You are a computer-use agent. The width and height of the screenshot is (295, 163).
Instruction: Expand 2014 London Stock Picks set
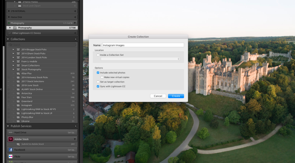[13, 57]
